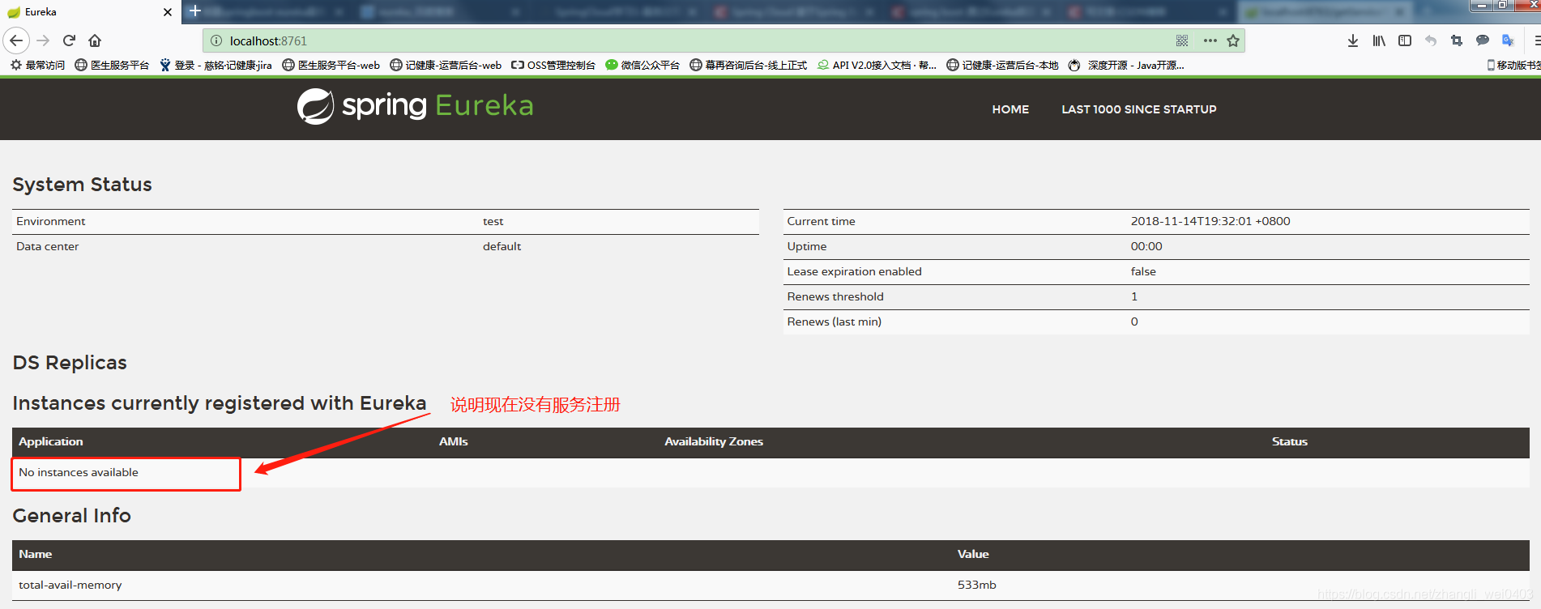Image resolution: width=1541 pixels, height=609 pixels.
Task: Open the 最常访问 bookmarks folder
Action: 38,66
